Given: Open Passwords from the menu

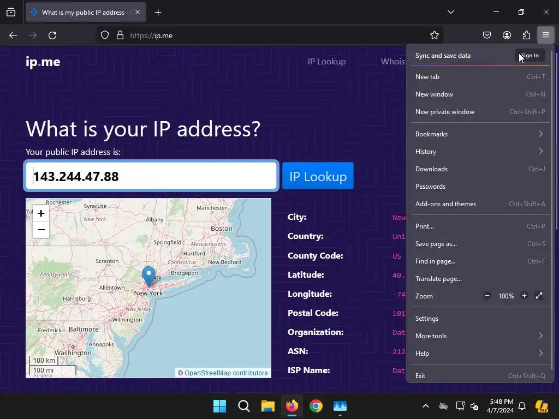Looking at the screenshot, I should point(480,187).
